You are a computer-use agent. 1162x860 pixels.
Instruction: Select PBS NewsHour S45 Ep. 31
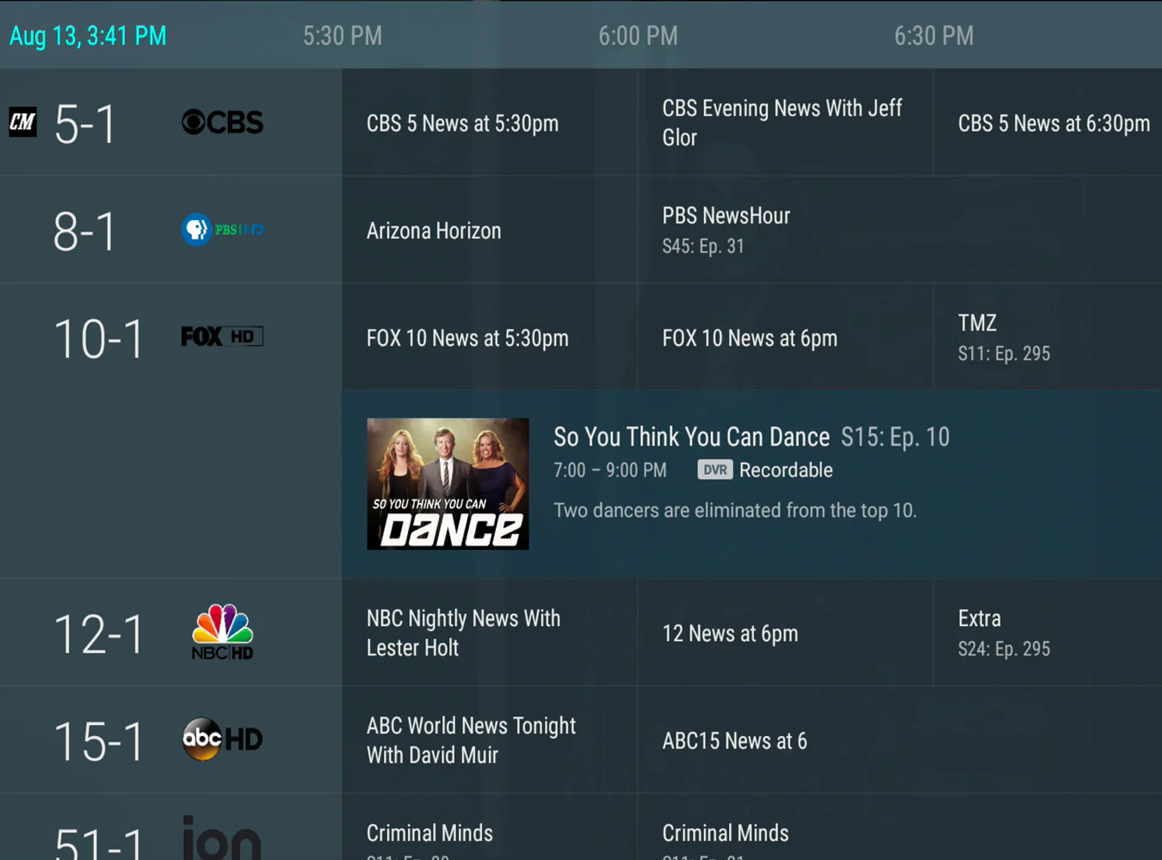click(x=900, y=230)
